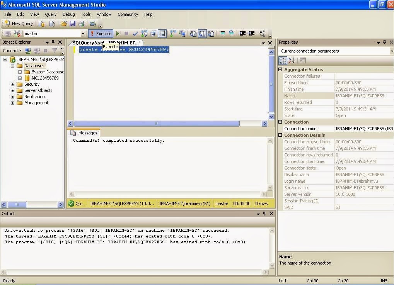This screenshot has height=285, width=394.
Task: Decrease indent of the query text
Action: (x=242, y=33)
